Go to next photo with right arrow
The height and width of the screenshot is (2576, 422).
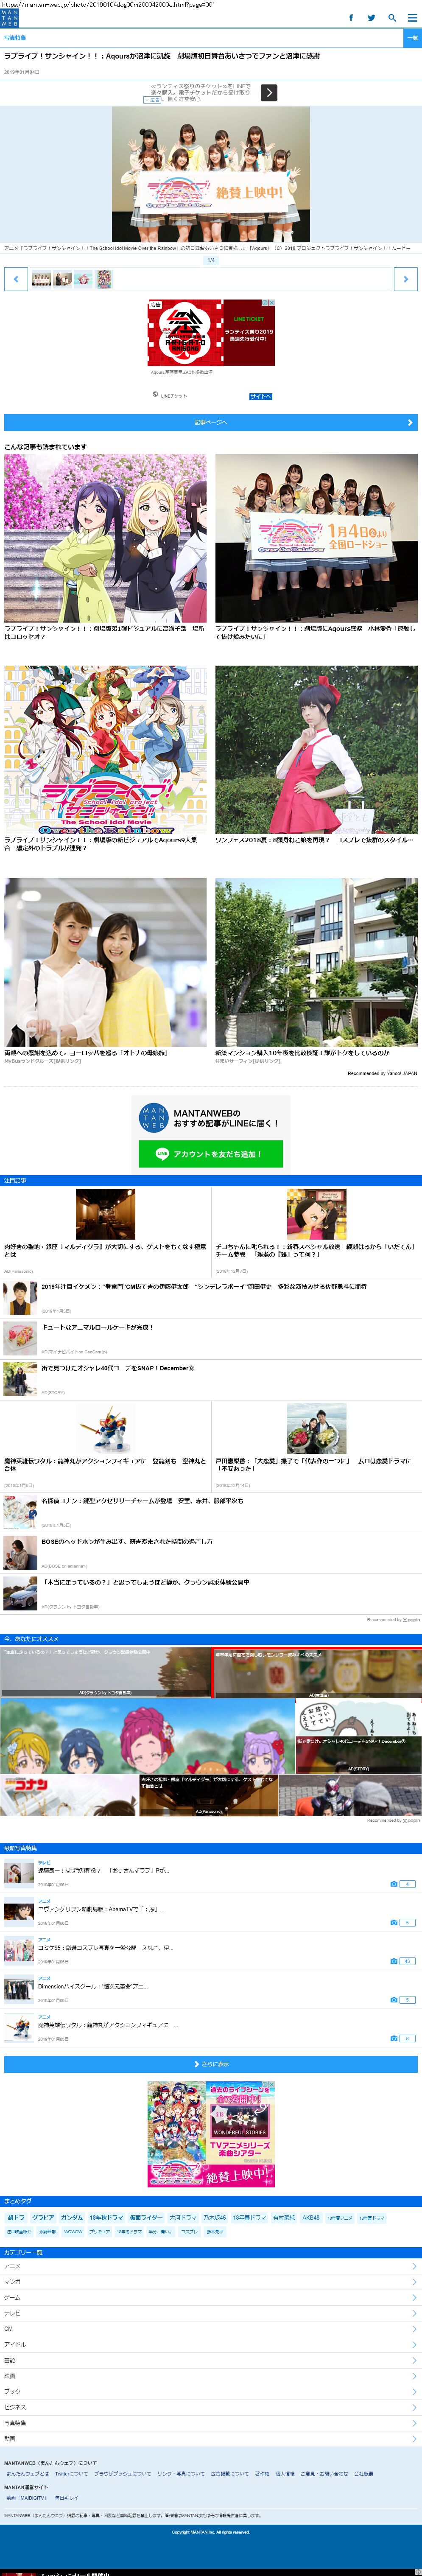(405, 279)
